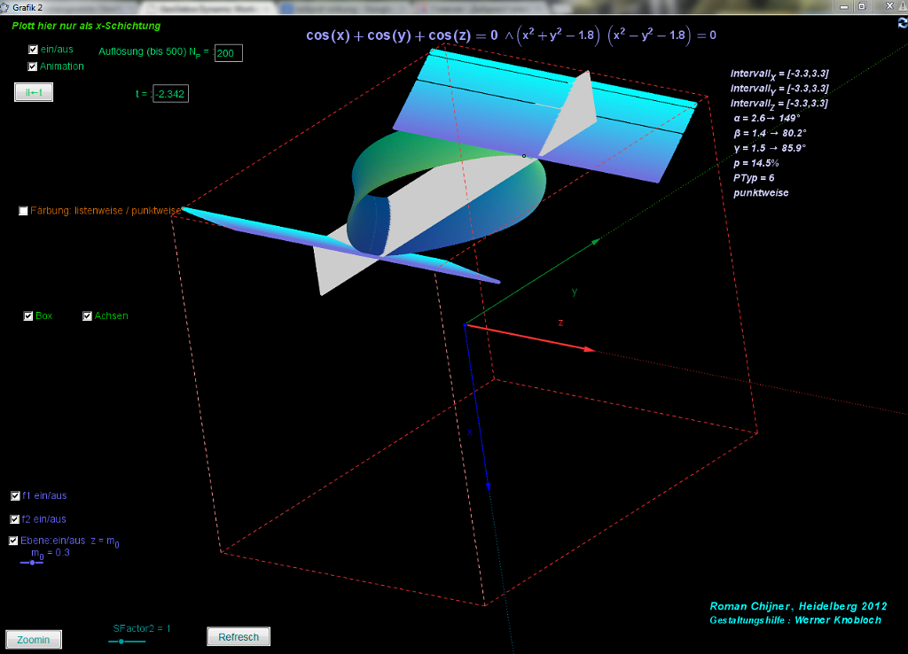Click the Zoomin button

tap(34, 639)
